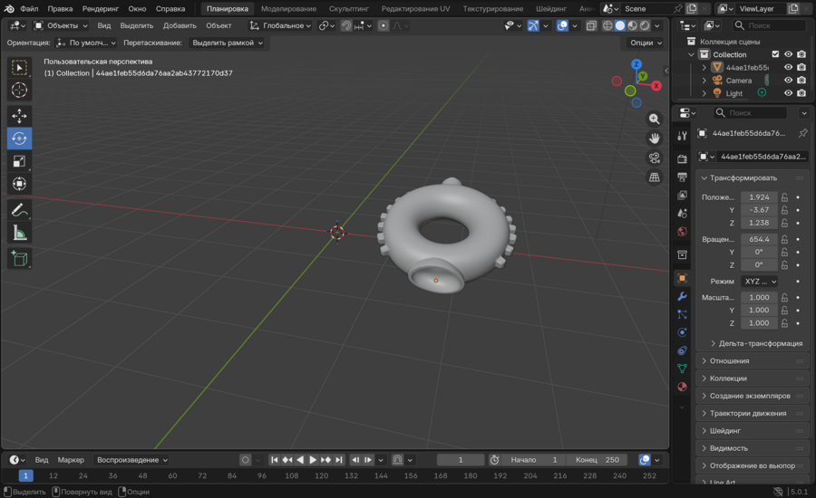Hide the Camera object in outliner

(788, 81)
